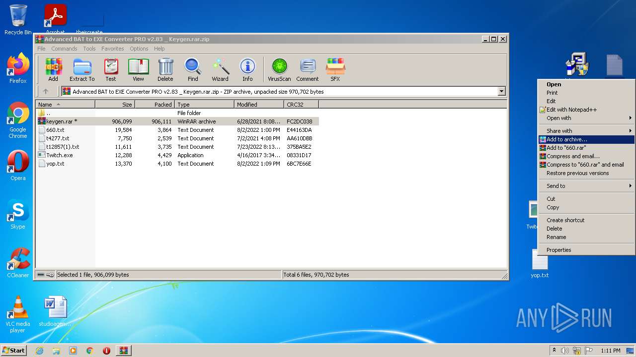This screenshot has width=636, height=357.
Task: Open the File menu
Action: (x=41, y=49)
